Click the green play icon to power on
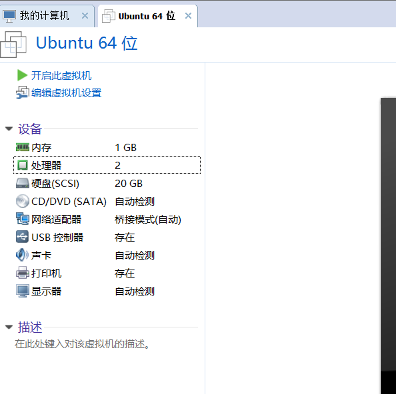Screen dimensions: 396x394 click(x=22, y=75)
